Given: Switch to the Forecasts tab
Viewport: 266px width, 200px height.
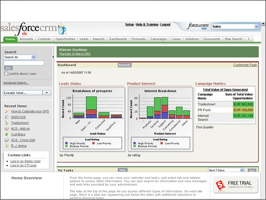Looking at the screenshot, I should tap(138, 39).
